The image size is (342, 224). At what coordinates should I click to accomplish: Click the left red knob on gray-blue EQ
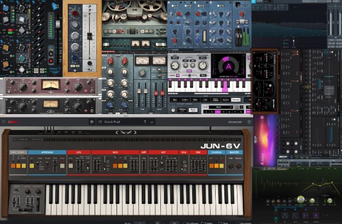click(111, 61)
